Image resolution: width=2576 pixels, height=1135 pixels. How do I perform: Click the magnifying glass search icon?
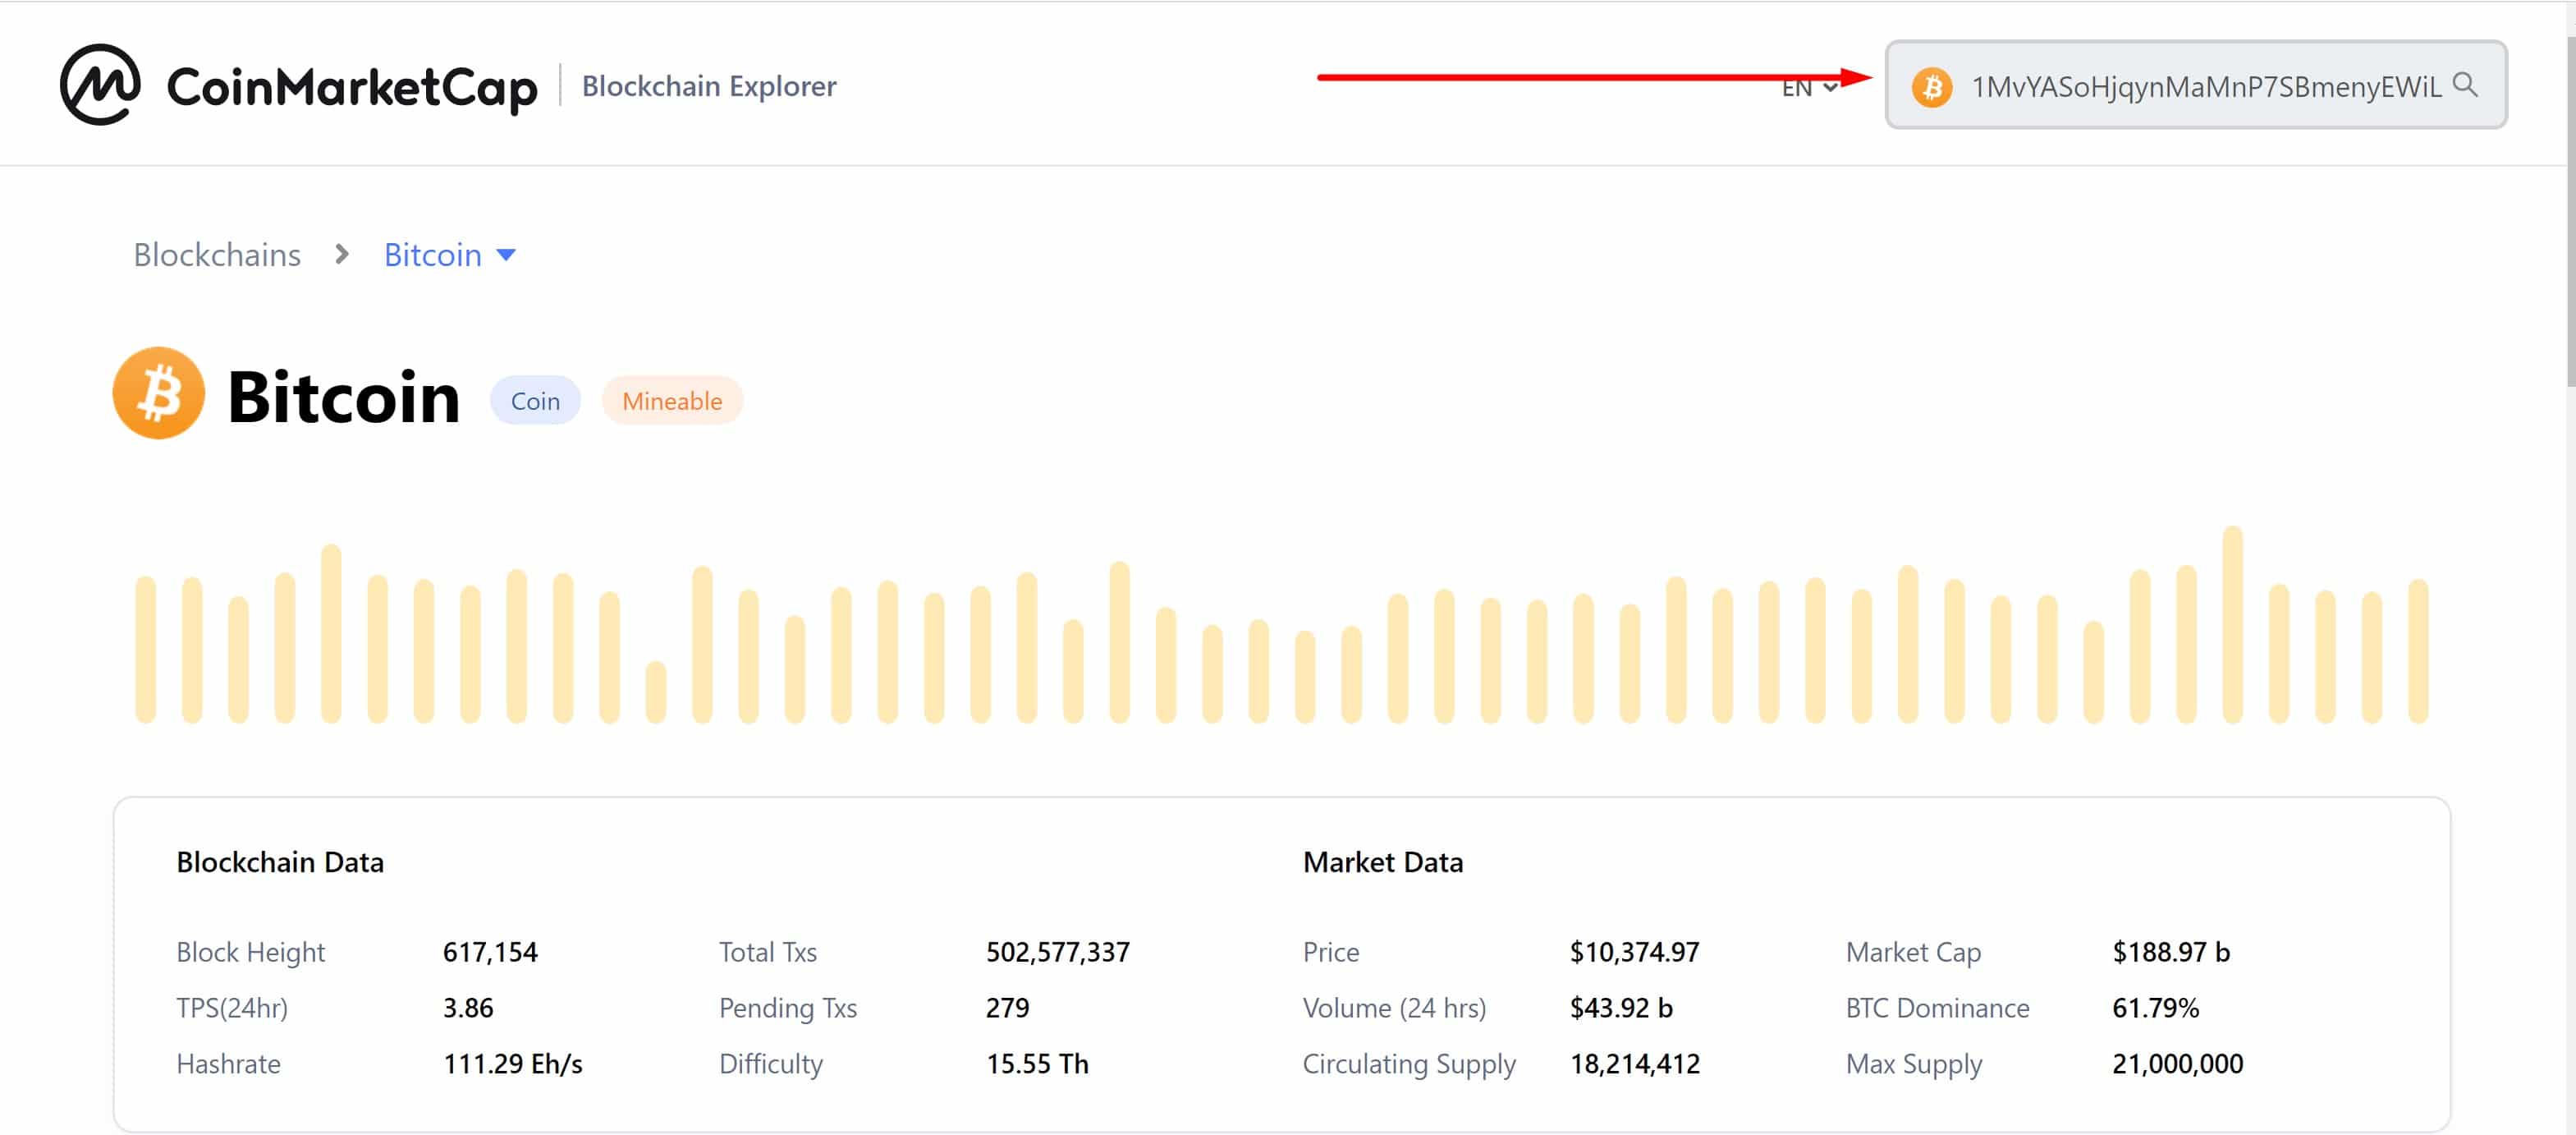2465,85
